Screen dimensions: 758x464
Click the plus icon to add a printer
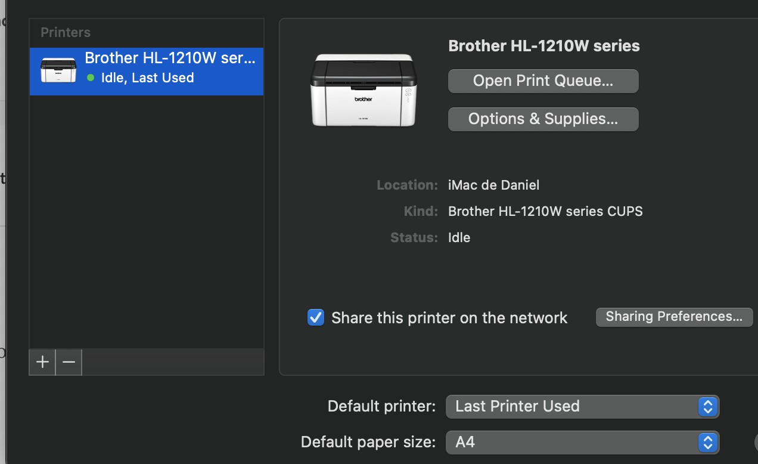pos(42,362)
